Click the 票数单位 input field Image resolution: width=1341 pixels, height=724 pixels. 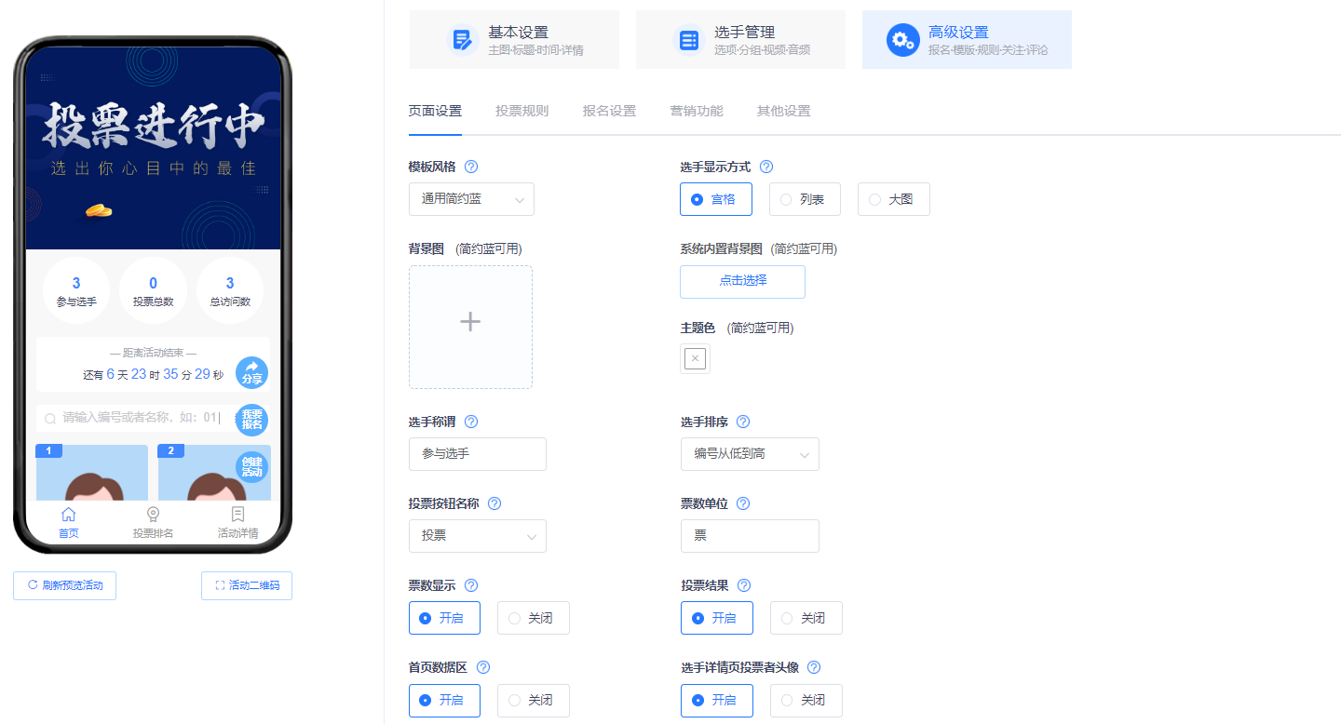[751, 536]
